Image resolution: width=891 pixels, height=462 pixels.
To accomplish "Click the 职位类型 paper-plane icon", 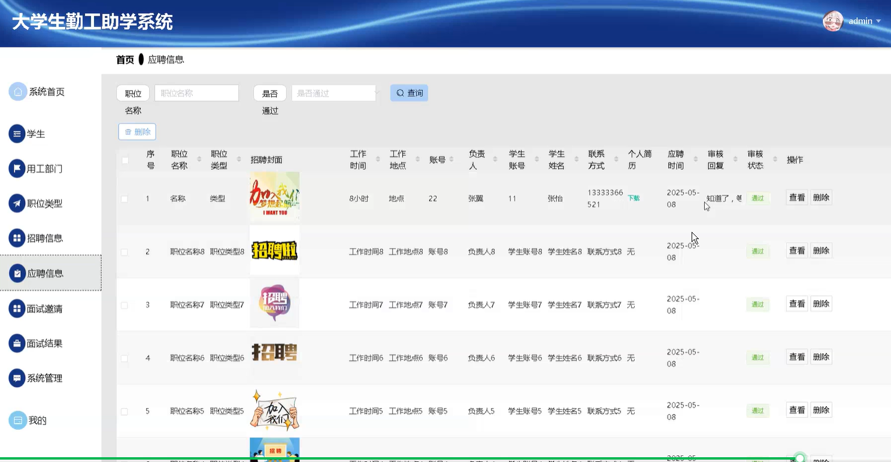I will point(17,203).
